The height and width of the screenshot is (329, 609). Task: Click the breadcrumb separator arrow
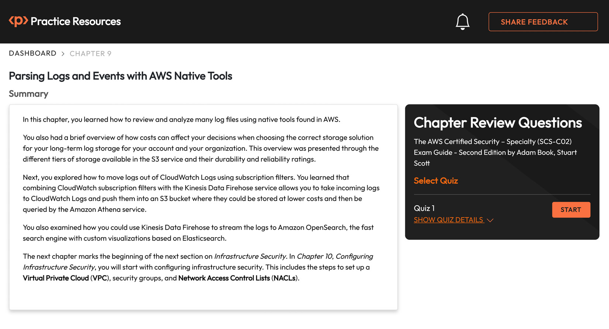point(63,54)
